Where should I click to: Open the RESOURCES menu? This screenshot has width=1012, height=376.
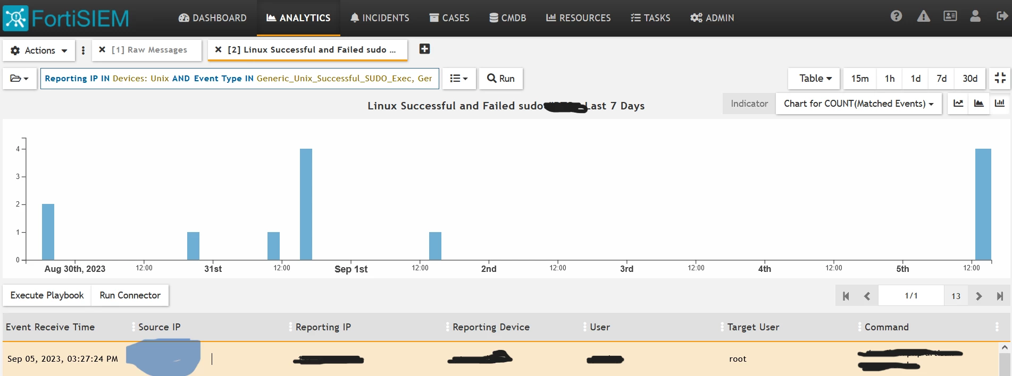coord(579,18)
